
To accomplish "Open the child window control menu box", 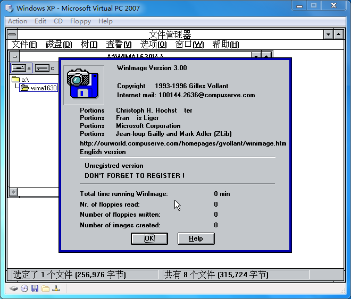I will (x=14, y=56).
